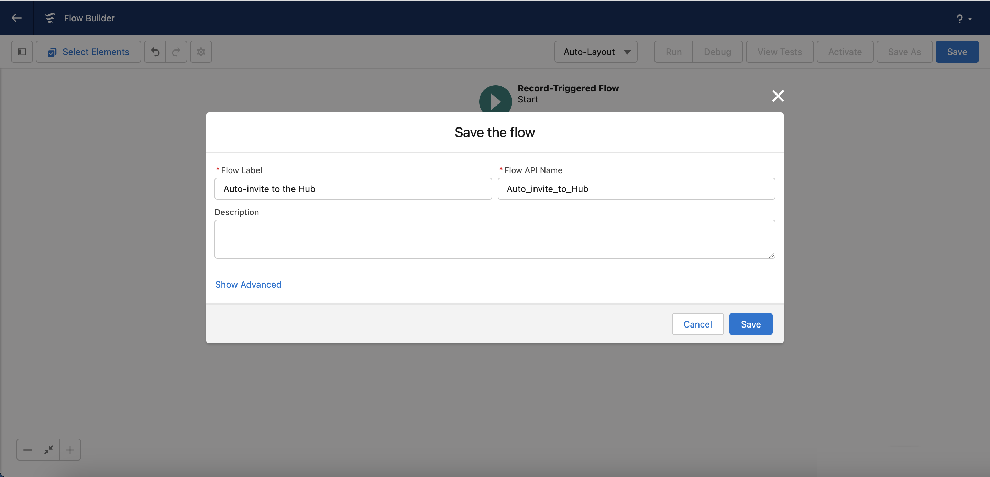Expand the Show Advanced section

coord(248,285)
